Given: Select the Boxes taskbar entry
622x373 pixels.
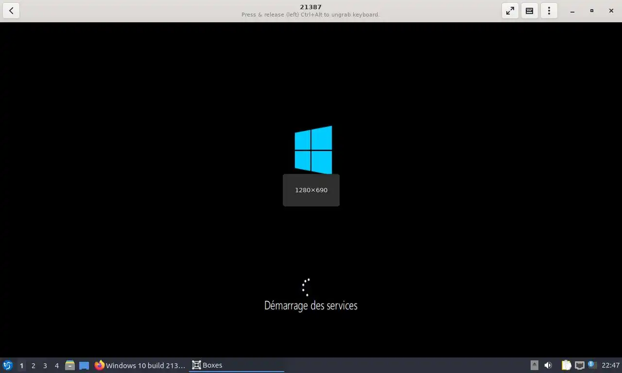Looking at the screenshot, I should [x=237, y=365].
